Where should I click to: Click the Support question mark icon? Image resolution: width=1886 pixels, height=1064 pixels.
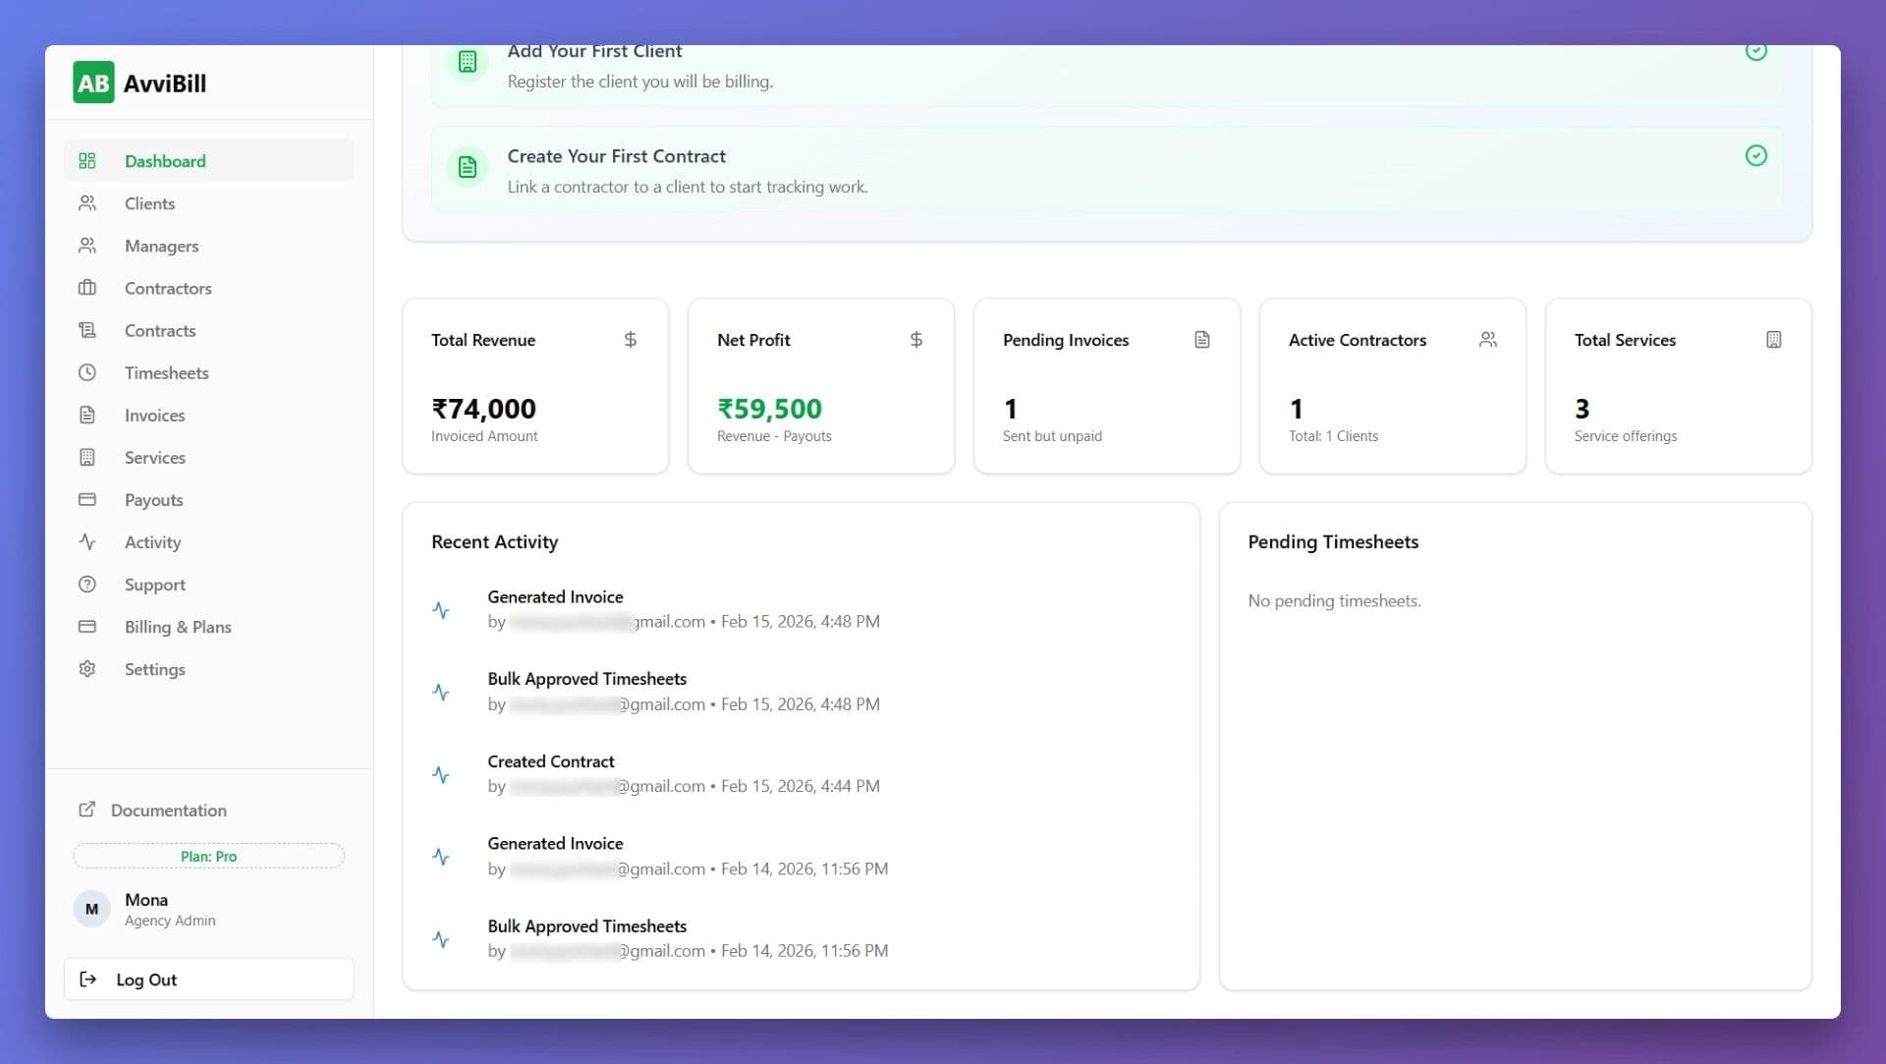(x=87, y=584)
